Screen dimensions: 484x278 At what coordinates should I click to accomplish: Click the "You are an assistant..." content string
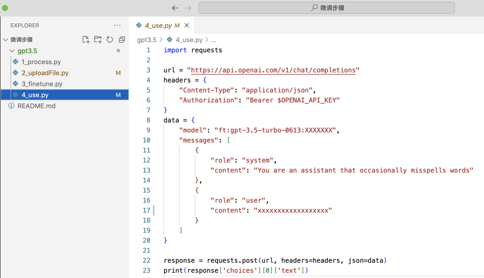click(363, 171)
